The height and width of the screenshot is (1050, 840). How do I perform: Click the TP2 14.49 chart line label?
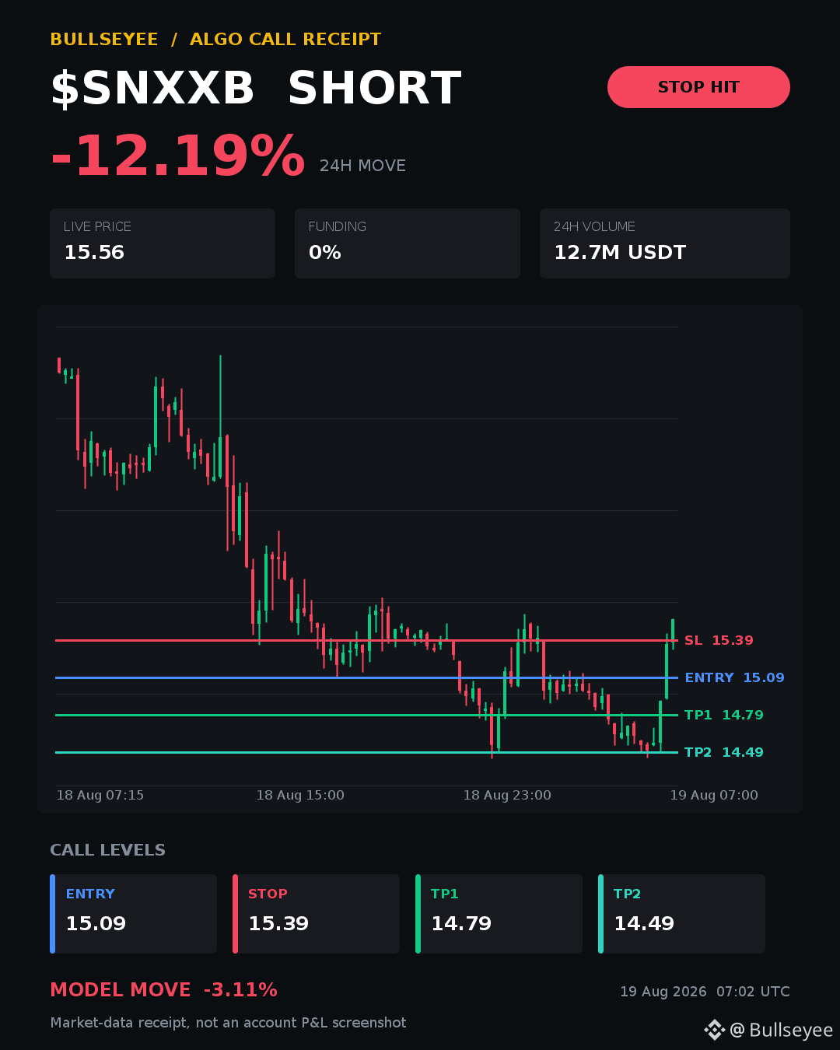[724, 753]
